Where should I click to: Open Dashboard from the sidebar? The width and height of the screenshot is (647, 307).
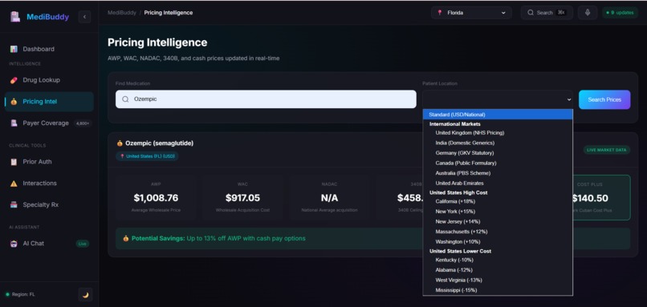coord(49,49)
